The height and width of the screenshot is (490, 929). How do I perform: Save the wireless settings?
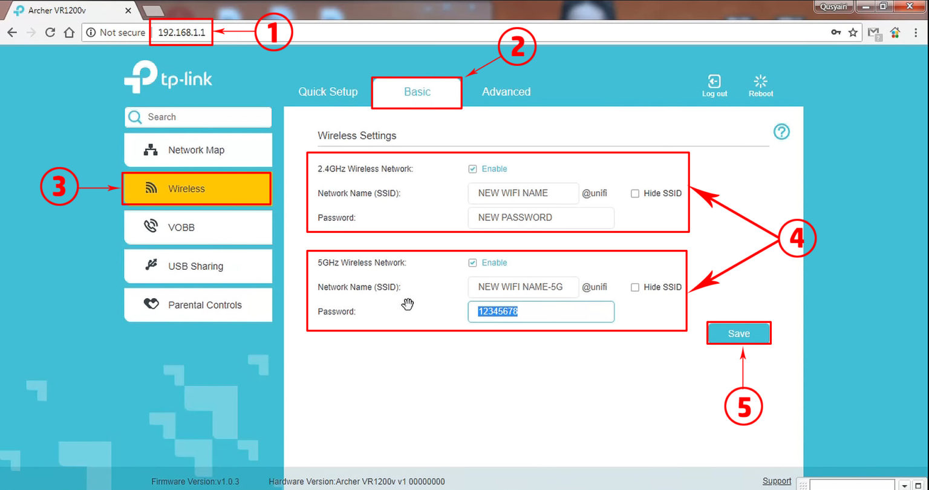coord(738,333)
